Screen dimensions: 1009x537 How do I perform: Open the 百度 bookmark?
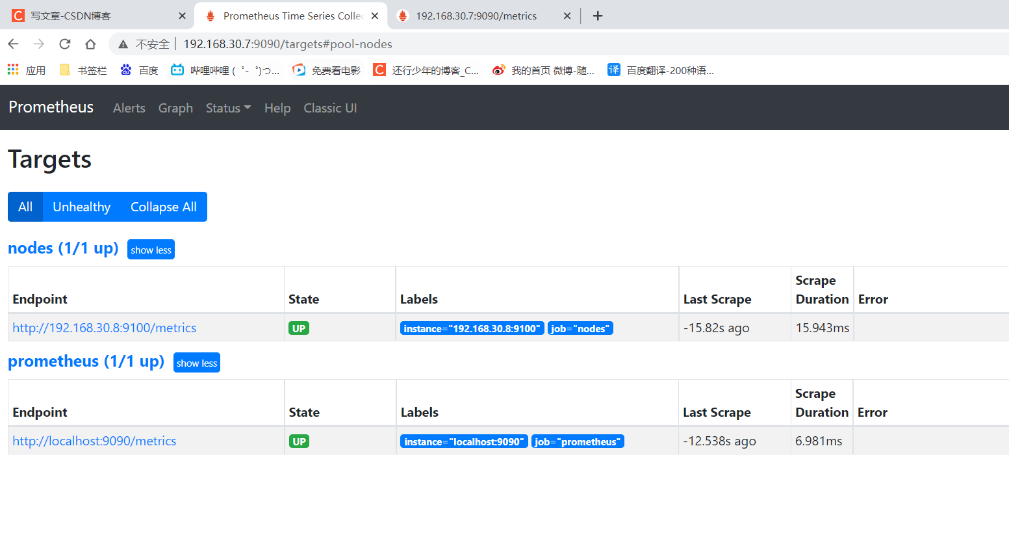click(x=140, y=70)
